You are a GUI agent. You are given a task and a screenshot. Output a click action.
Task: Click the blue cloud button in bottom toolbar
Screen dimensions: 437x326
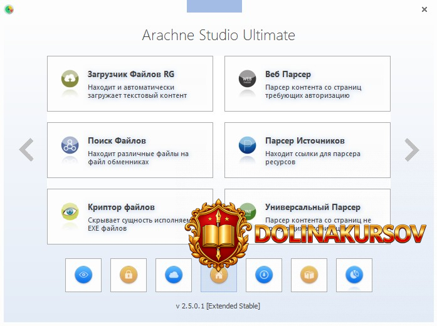point(174,275)
